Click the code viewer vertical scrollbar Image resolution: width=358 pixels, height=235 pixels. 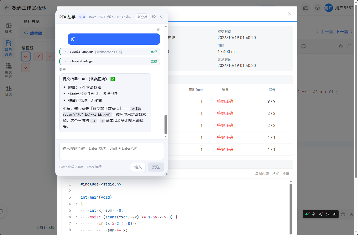291,209
